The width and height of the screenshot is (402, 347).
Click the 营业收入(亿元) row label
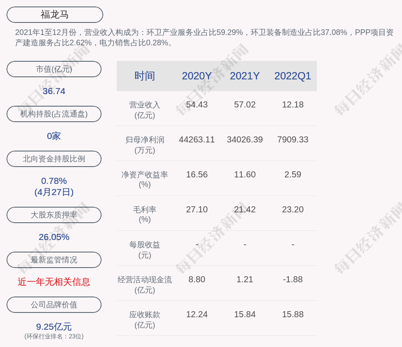coord(145,110)
